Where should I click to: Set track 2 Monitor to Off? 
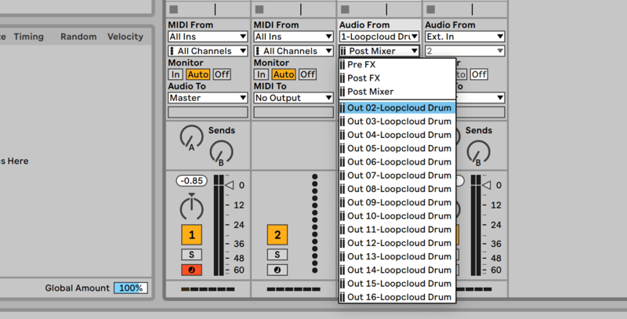[x=308, y=74]
